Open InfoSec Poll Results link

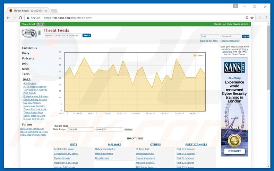(34, 119)
